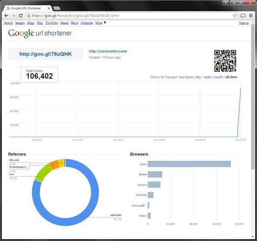Image resolution: width=257 pixels, height=241 pixels.
Task: Open the Images link
Action: pyautogui.click(x=20, y=23)
